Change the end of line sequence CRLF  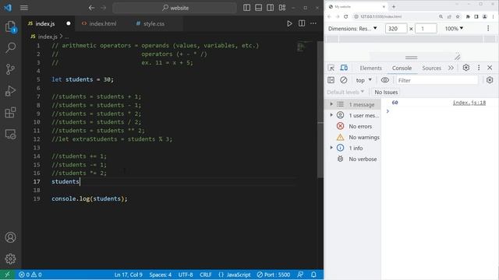[206, 275]
